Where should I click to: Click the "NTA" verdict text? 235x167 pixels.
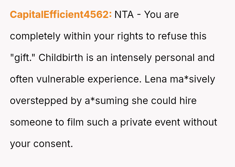click(124, 15)
